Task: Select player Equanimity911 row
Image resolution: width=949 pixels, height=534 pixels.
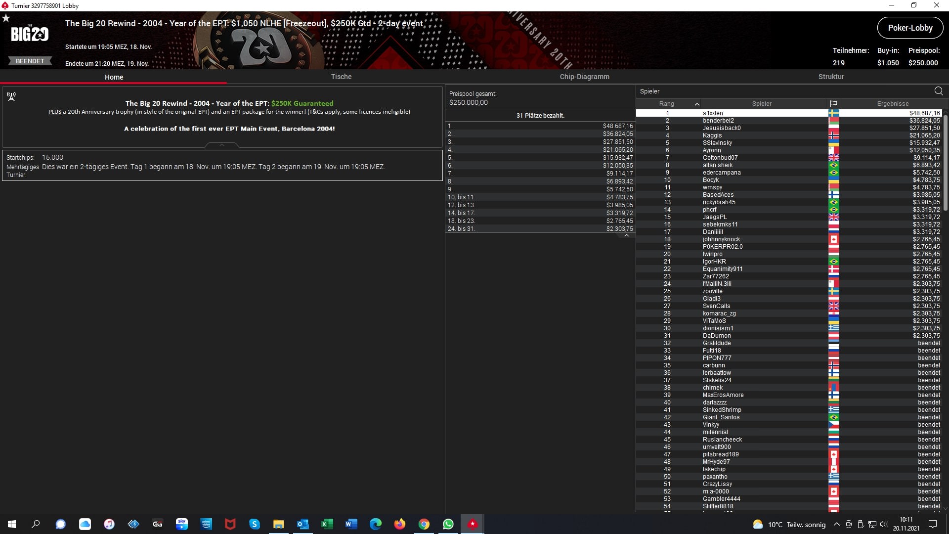Action: pos(789,269)
